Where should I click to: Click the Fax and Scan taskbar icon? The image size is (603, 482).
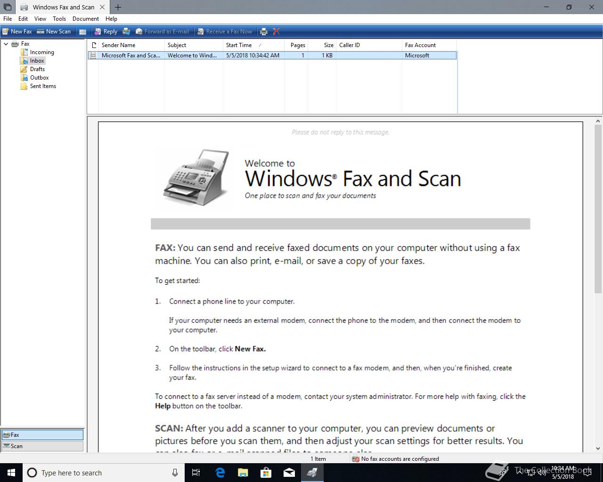(312, 473)
